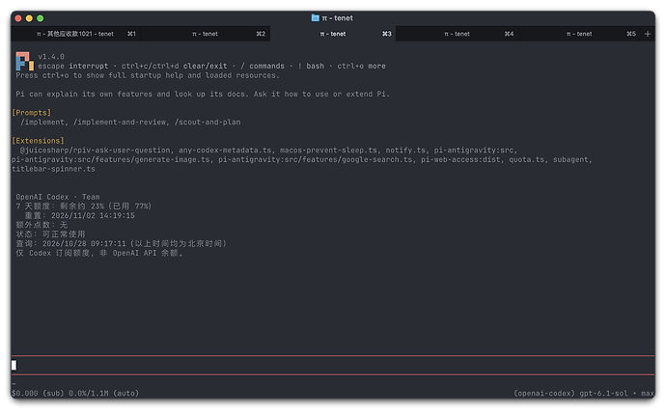Switch to the first tab with Chinese title 其他应收款1021
This screenshot has height=412, width=666.
coord(76,34)
